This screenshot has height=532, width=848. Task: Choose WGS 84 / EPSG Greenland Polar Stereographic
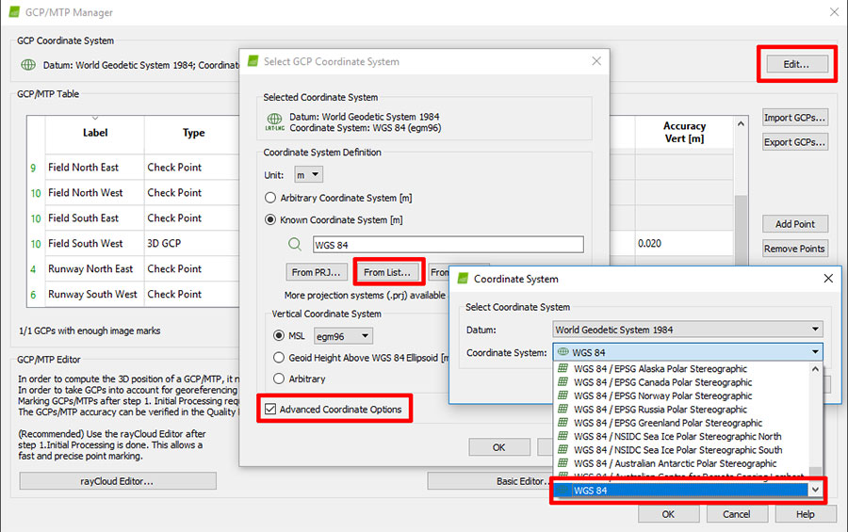667,423
